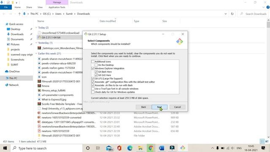
Task: Select the Unconfirmed 575400.crdownload file
Action: pyautogui.click(x=60, y=33)
